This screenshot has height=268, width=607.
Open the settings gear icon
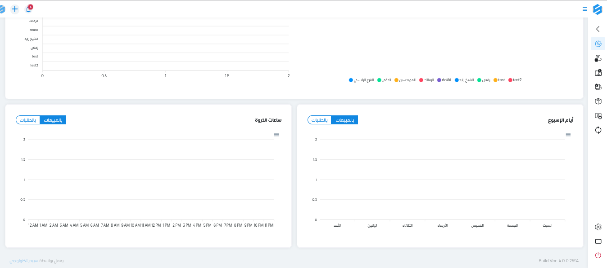[x=598, y=227]
